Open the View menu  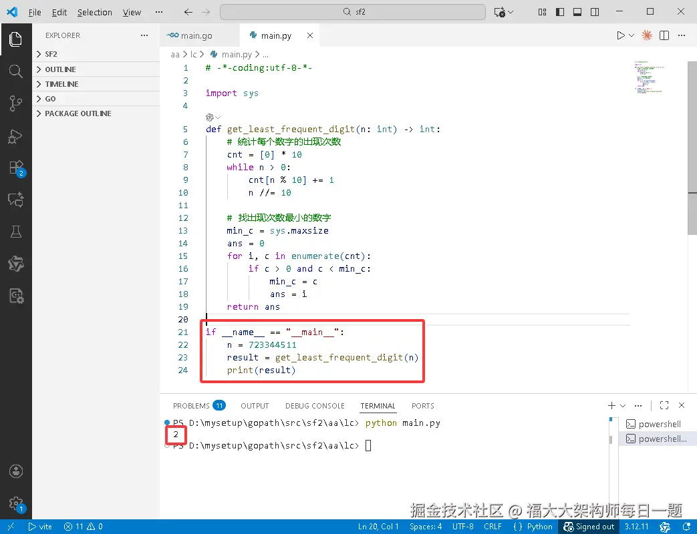coord(132,12)
